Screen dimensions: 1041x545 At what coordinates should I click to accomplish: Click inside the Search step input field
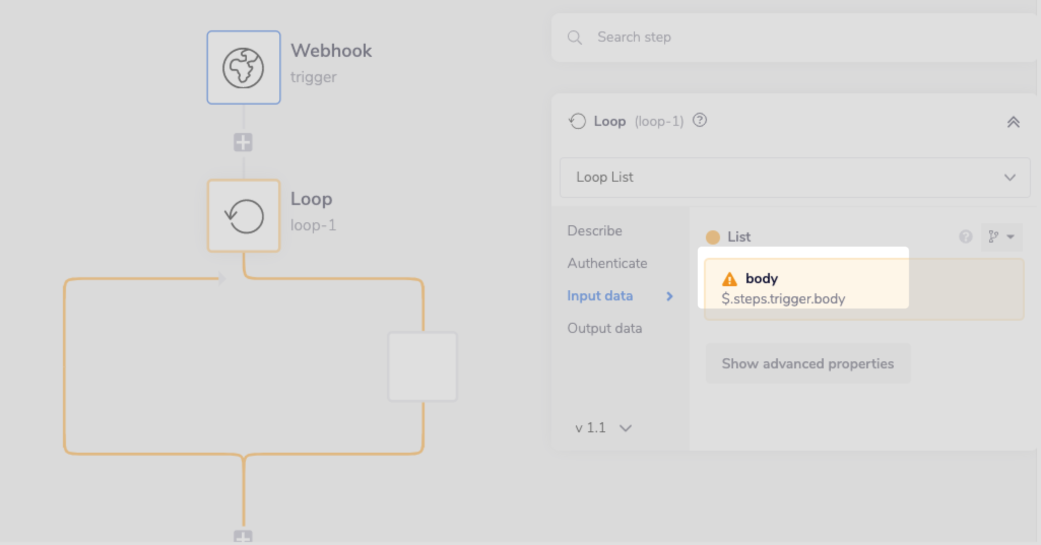711,37
